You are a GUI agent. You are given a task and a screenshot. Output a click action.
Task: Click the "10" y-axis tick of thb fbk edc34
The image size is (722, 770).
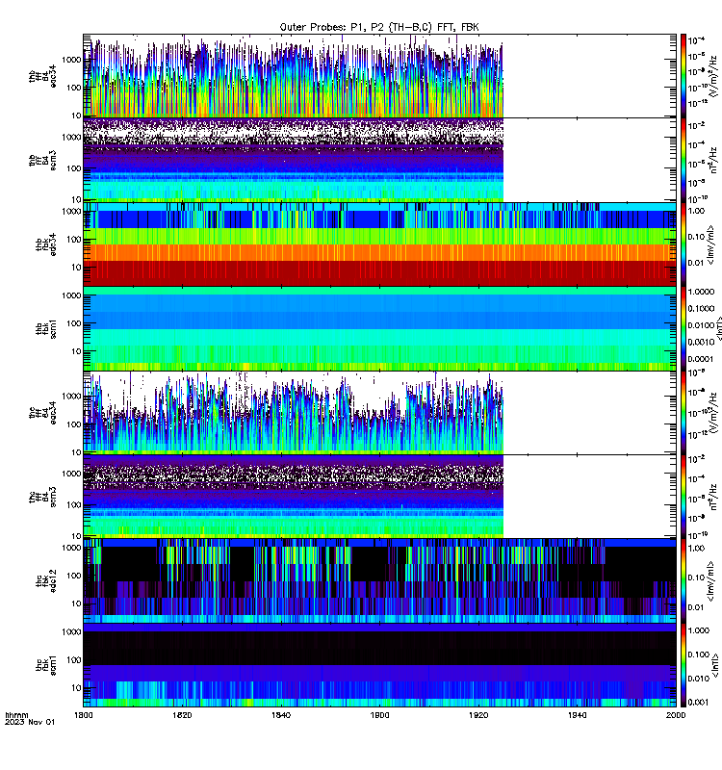[77, 268]
